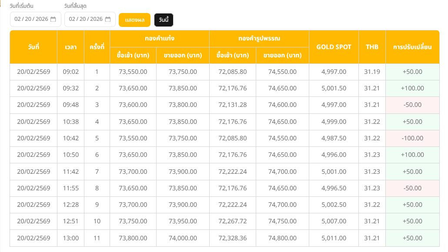Click the black วันนี้ button

click(x=164, y=20)
